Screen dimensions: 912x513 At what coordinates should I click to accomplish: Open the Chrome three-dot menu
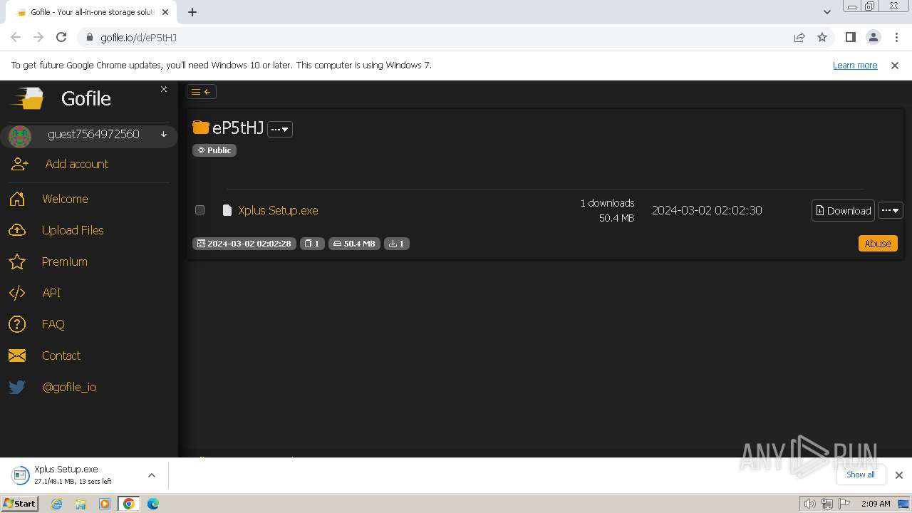pyautogui.click(x=896, y=37)
